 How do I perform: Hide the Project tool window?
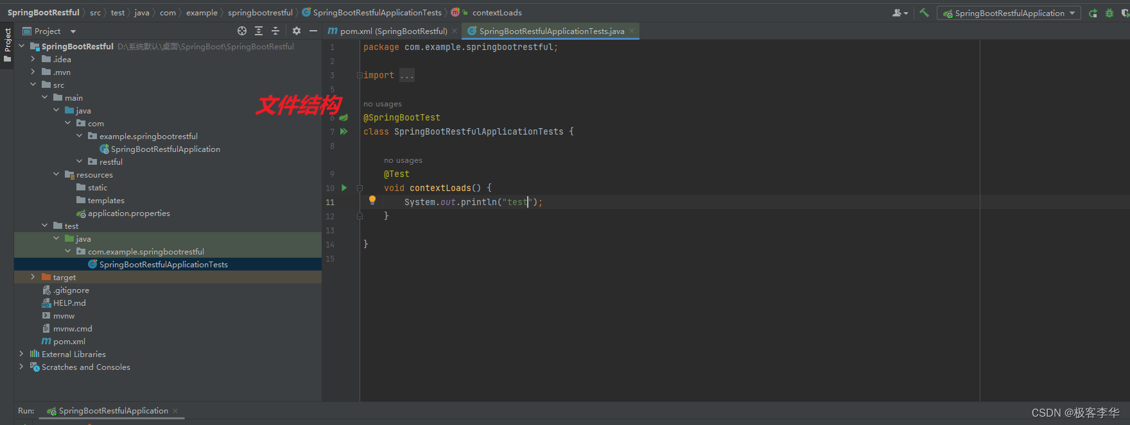(x=313, y=31)
